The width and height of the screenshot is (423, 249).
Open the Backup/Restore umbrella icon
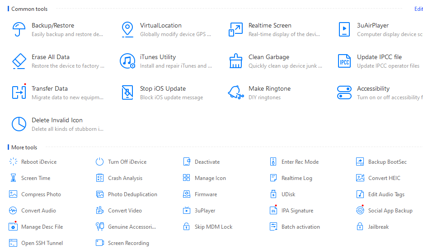point(19,29)
